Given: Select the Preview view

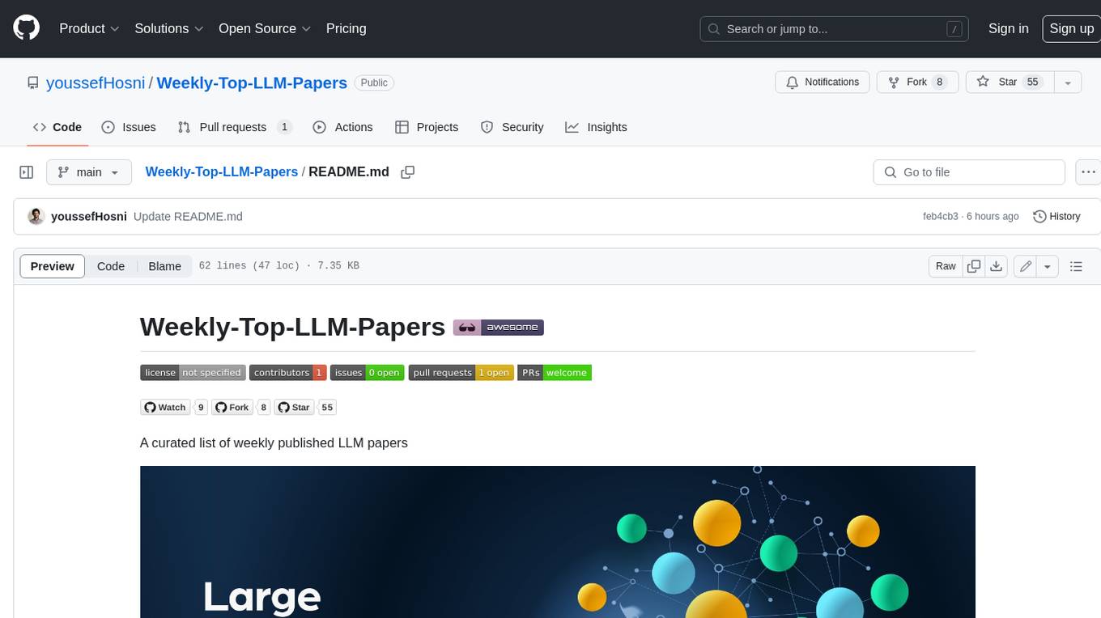Looking at the screenshot, I should pos(53,266).
